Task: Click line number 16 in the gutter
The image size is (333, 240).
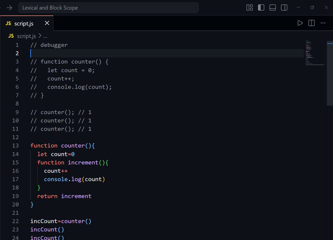Action: pyautogui.click(x=15, y=171)
